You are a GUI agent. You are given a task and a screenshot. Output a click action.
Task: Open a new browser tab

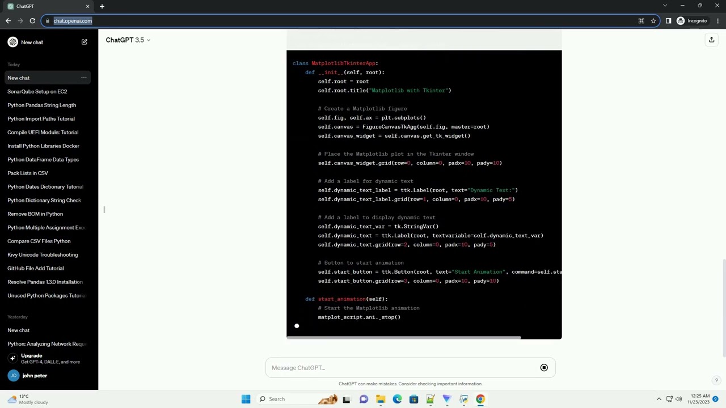pyautogui.click(x=102, y=6)
